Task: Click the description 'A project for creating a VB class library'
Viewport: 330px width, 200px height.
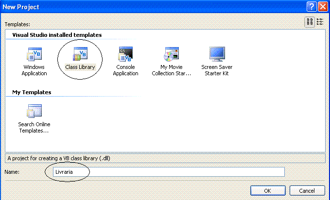Action: [59, 158]
